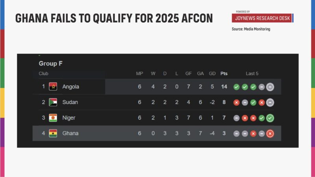Screen dimensions: 315x177
Task: Click the Angola flag icon
Action: tap(53, 87)
